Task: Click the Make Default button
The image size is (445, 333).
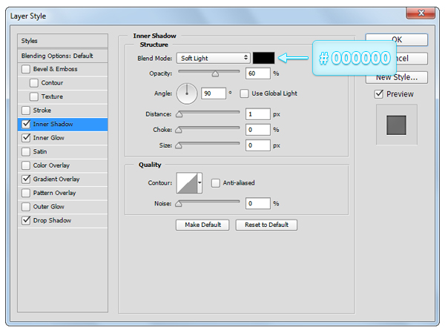Action: click(202, 225)
